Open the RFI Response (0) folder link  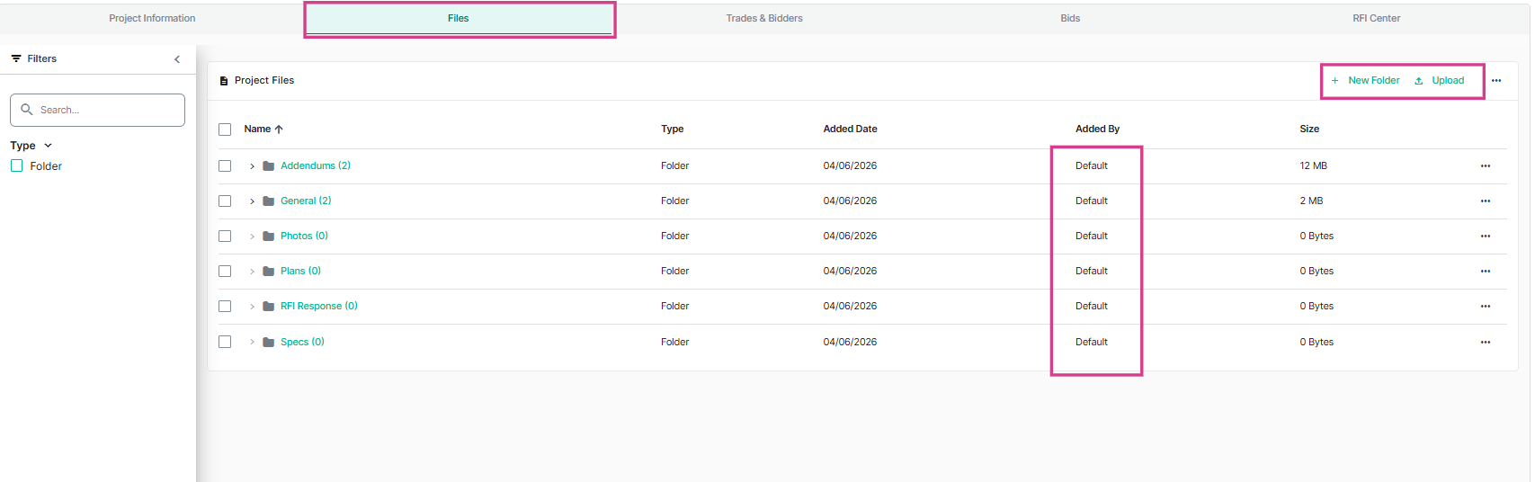[319, 306]
